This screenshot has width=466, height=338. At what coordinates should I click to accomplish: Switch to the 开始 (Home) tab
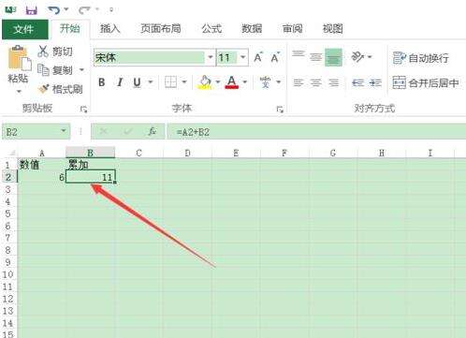70,29
